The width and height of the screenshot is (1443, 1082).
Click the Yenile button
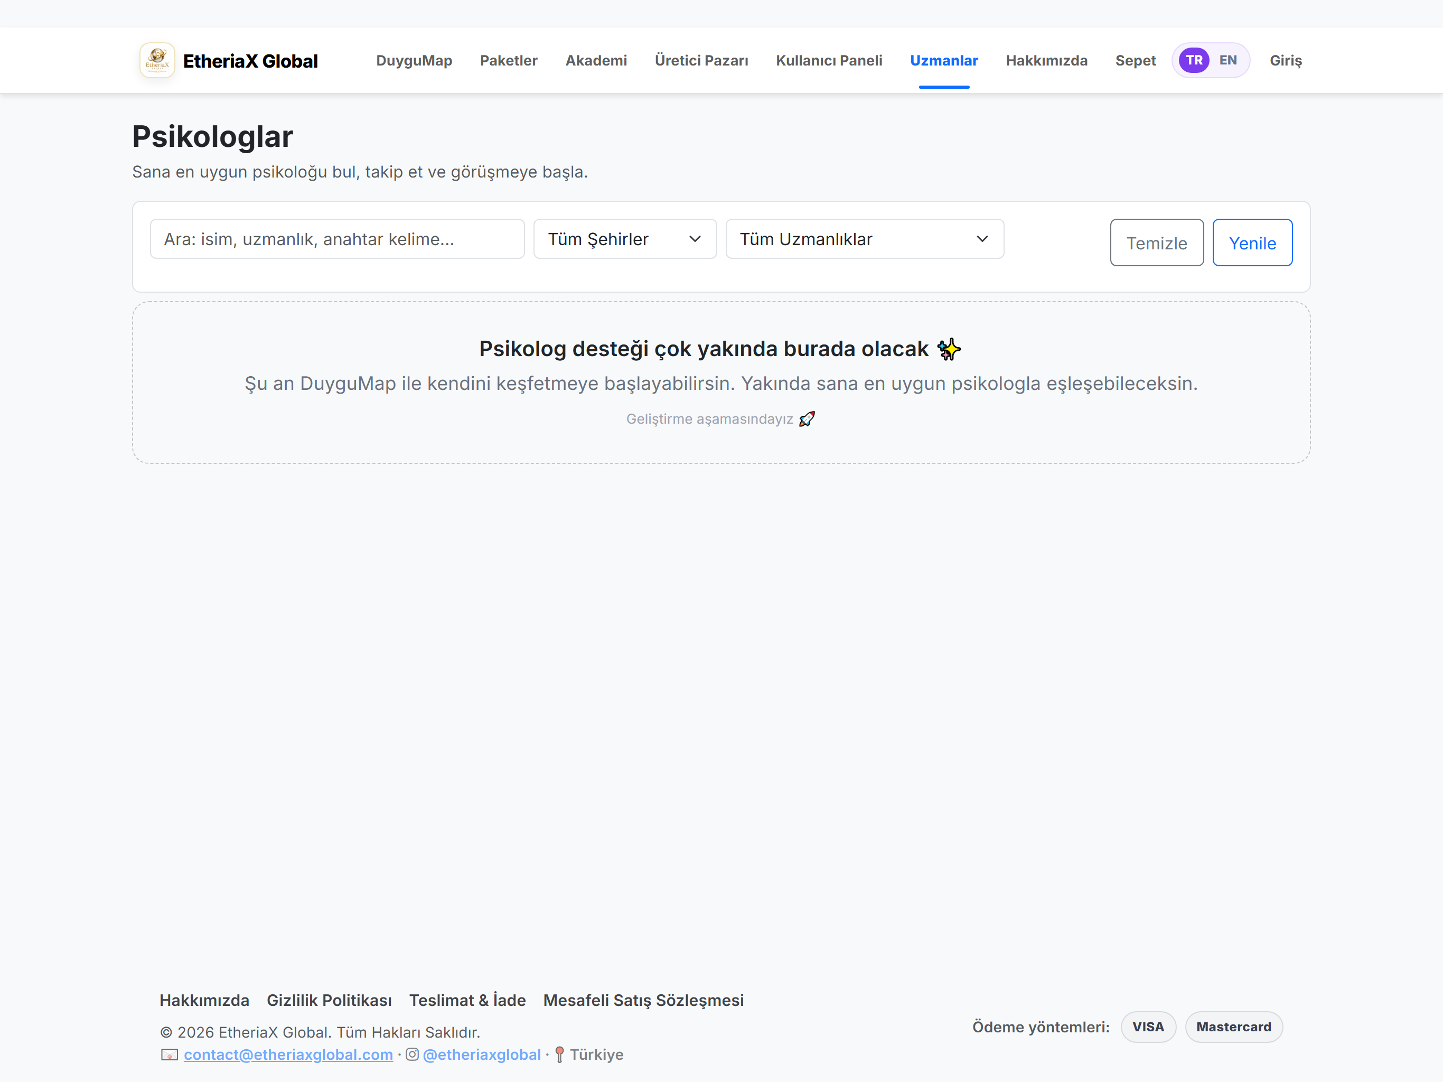(x=1252, y=243)
